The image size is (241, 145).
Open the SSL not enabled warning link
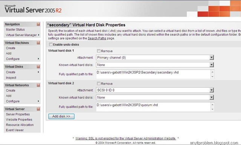tap(125, 138)
